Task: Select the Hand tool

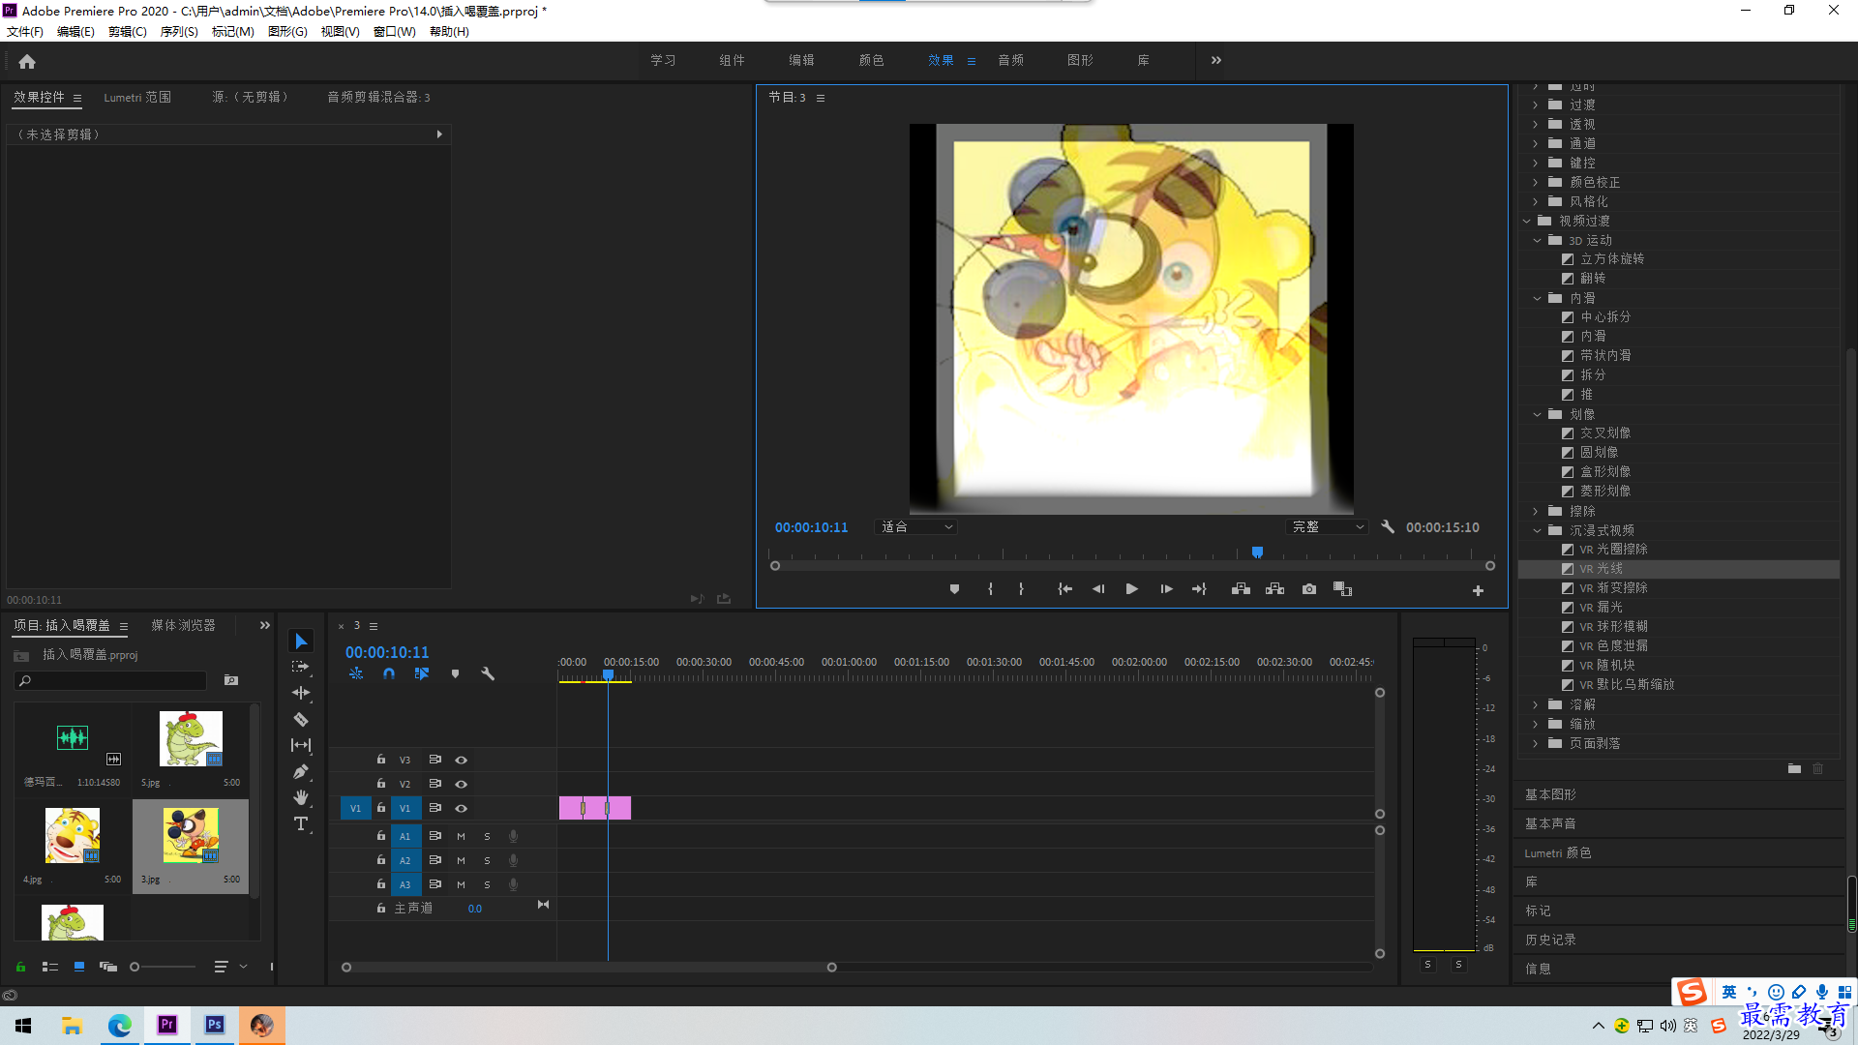Action: coord(301,797)
